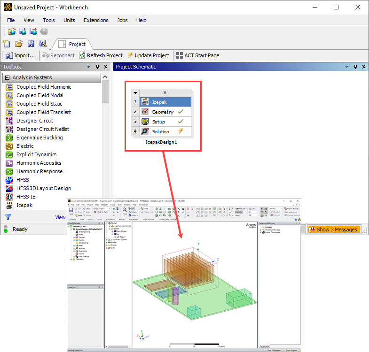Click the Toolbox vertical scrollbar thumb

coord(105,92)
